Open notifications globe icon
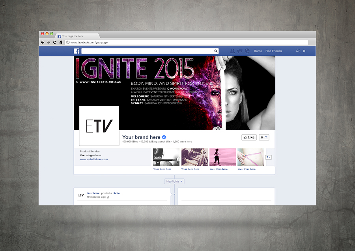Image resolution: width=355 pixels, height=251 pixels. click(247, 51)
